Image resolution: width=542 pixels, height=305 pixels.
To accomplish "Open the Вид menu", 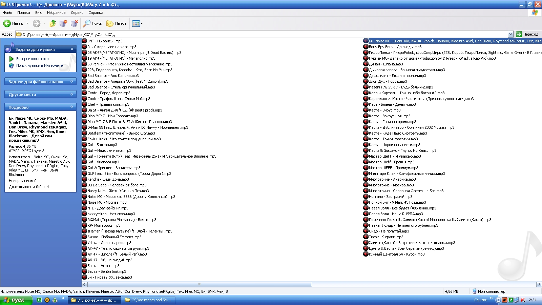I will [x=38, y=13].
